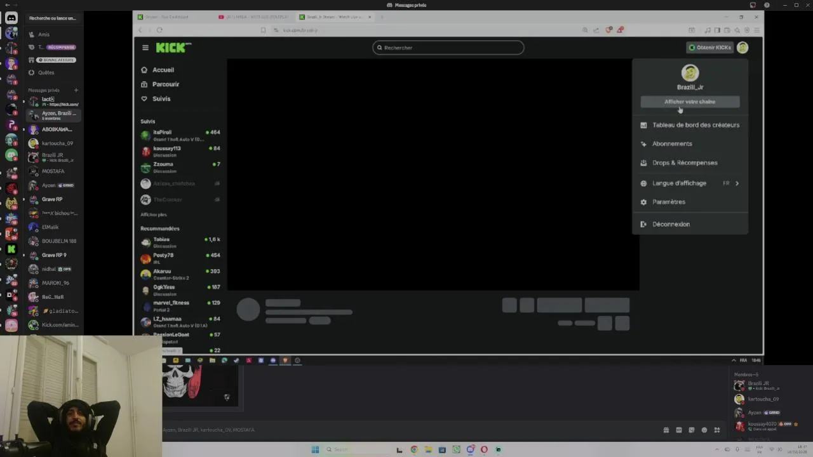Open WhatsApp from Windows taskbar

pos(456,449)
